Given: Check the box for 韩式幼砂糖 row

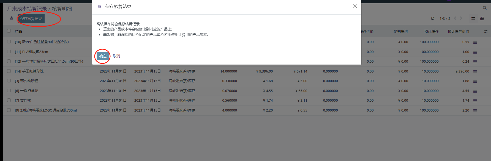Looking at the screenshot, I should [x=9, y=81].
